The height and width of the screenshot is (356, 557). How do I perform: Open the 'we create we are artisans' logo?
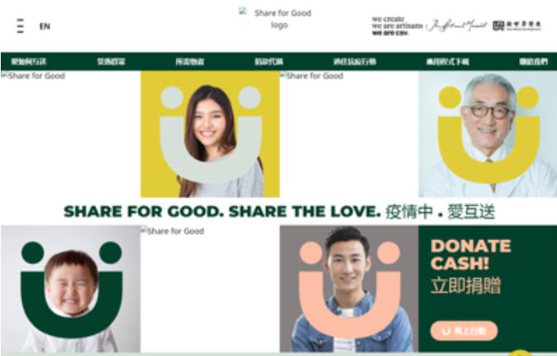[x=397, y=25]
